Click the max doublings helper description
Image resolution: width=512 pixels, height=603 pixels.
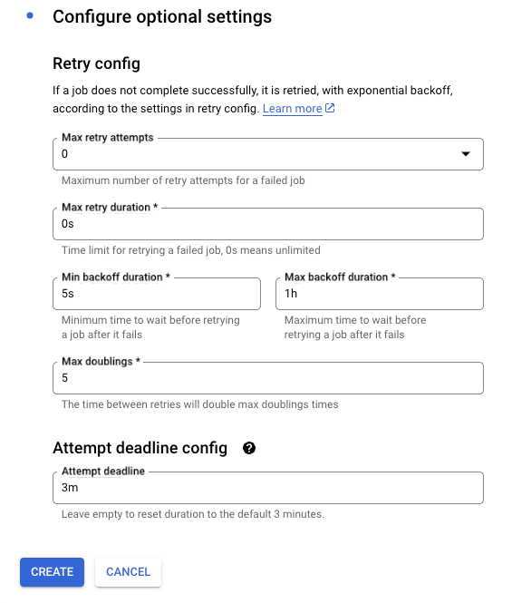200,404
